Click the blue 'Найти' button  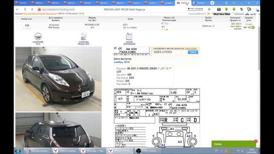[193, 52]
